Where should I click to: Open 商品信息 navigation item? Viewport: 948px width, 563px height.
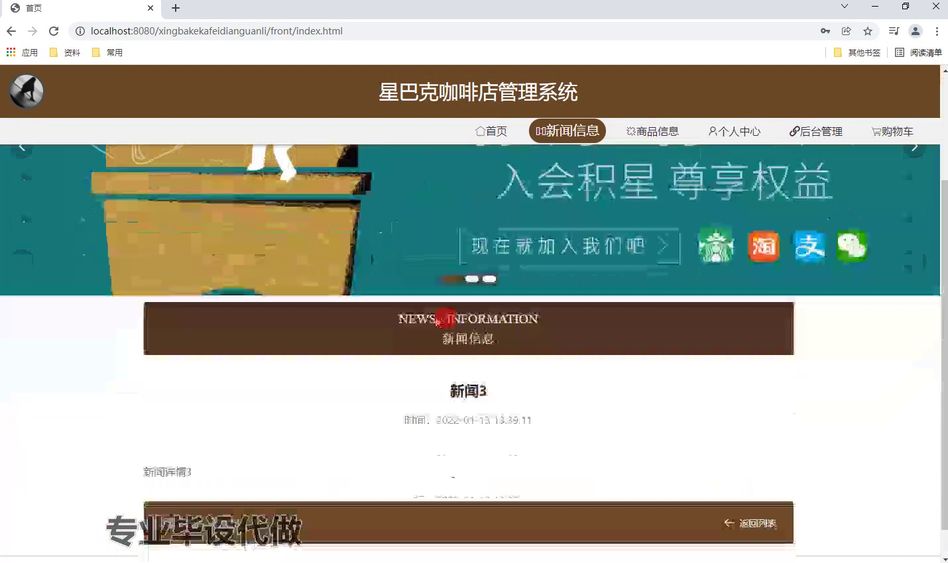coord(653,131)
